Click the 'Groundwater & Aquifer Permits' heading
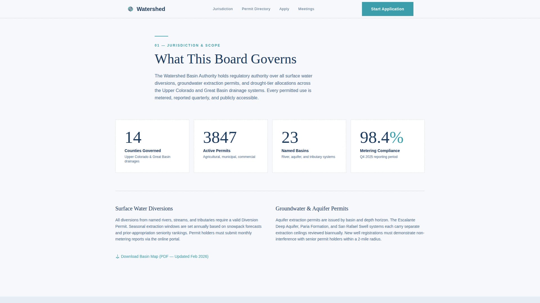This screenshot has height=303, width=540. (312, 208)
